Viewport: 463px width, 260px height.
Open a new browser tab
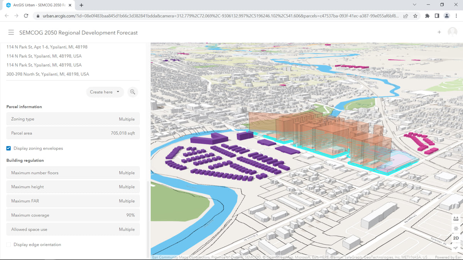81,5
